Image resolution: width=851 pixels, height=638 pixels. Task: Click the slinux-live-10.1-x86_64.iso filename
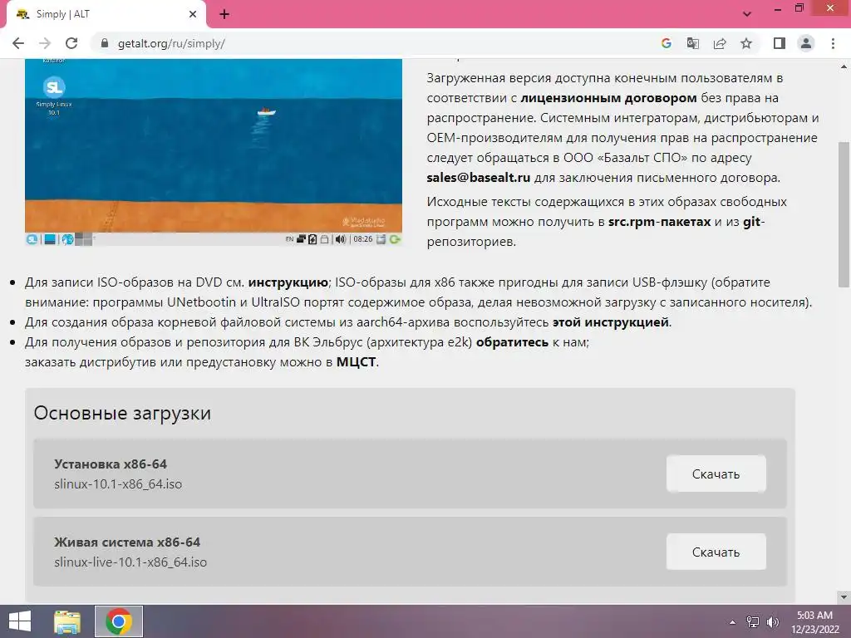(130, 562)
